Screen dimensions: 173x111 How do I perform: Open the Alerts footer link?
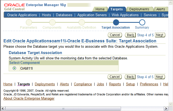64,84
